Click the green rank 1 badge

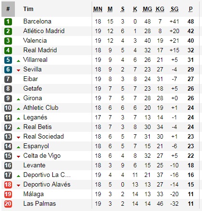[x=8, y=22]
